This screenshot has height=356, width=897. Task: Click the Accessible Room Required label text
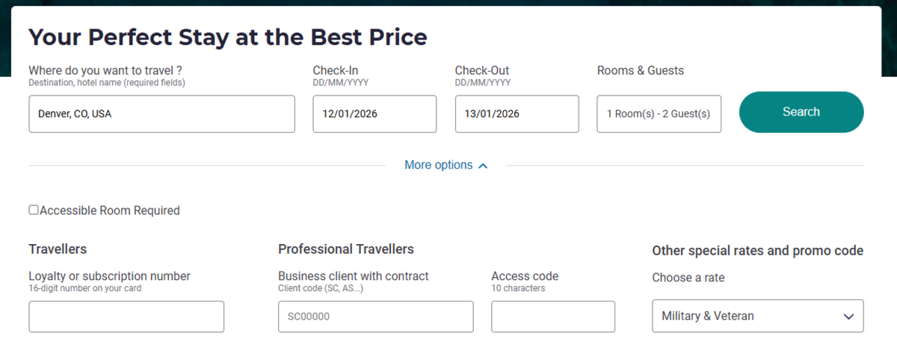click(110, 210)
